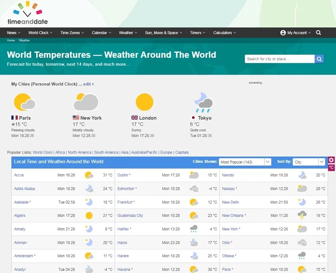The image size is (336, 273).
Task: Click Tokyo's rainy night weather icon
Action: pyautogui.click(x=203, y=103)
